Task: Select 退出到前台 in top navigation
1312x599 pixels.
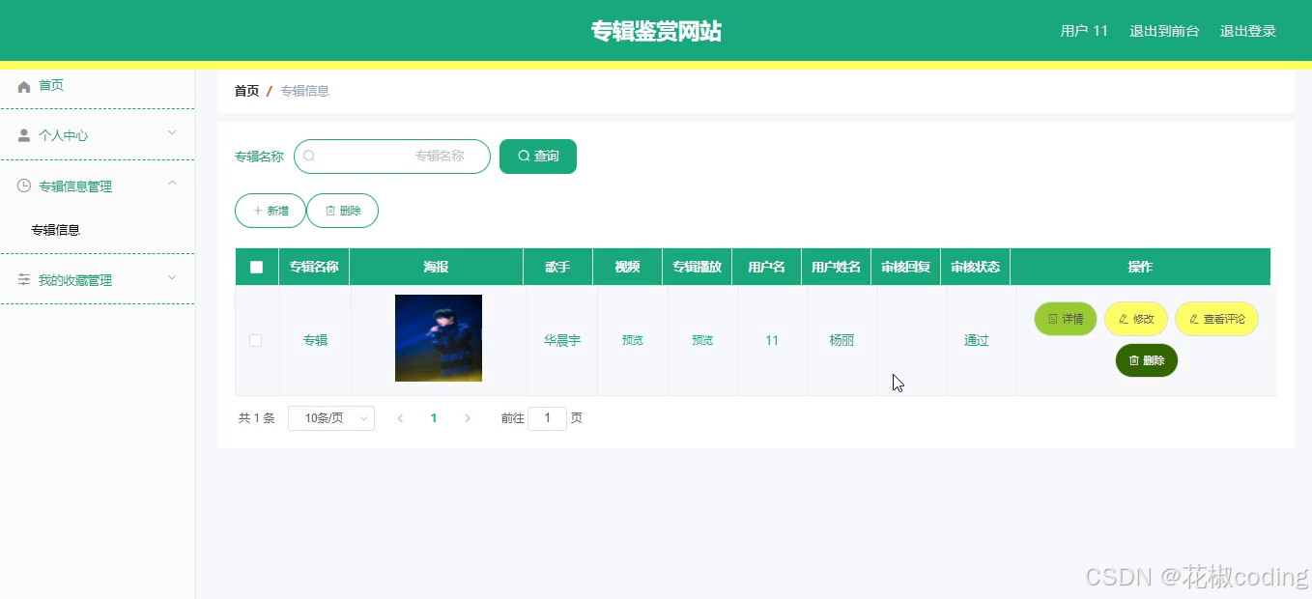Action: click(1164, 30)
